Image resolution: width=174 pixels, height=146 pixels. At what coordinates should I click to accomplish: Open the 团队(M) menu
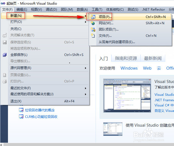pos(67,10)
